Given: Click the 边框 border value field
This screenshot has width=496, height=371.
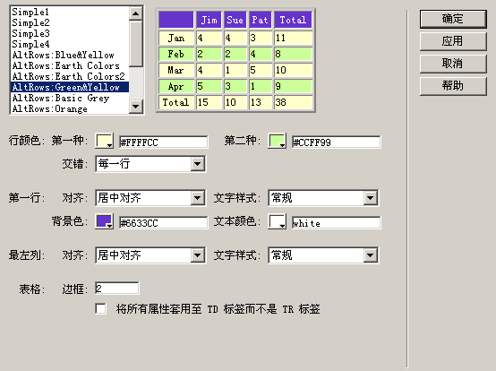Looking at the screenshot, I should [x=117, y=289].
